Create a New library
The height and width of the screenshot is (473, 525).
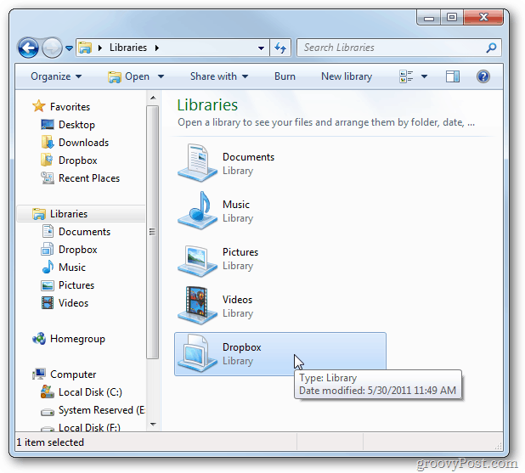click(347, 76)
